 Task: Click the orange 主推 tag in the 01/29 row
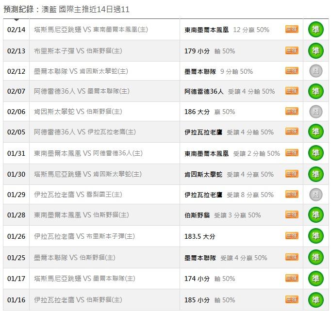click(x=292, y=194)
